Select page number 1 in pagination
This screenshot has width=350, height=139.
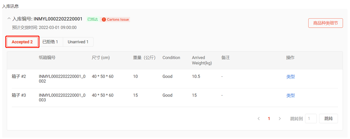(x=269, y=119)
